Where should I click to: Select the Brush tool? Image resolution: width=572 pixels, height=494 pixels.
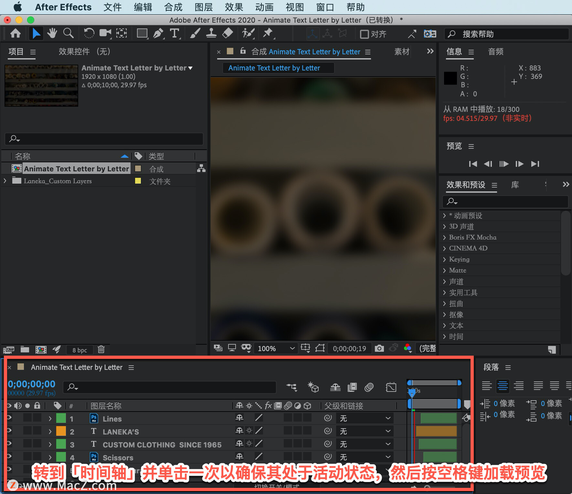195,33
